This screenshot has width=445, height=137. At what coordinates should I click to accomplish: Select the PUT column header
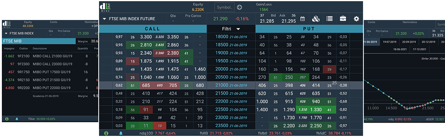pyautogui.click(x=309, y=29)
